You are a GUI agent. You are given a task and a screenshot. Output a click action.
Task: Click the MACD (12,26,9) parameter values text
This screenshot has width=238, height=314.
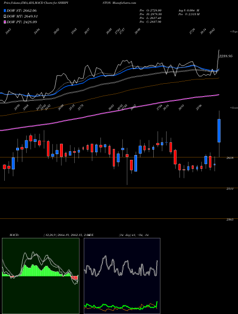click(66, 235)
